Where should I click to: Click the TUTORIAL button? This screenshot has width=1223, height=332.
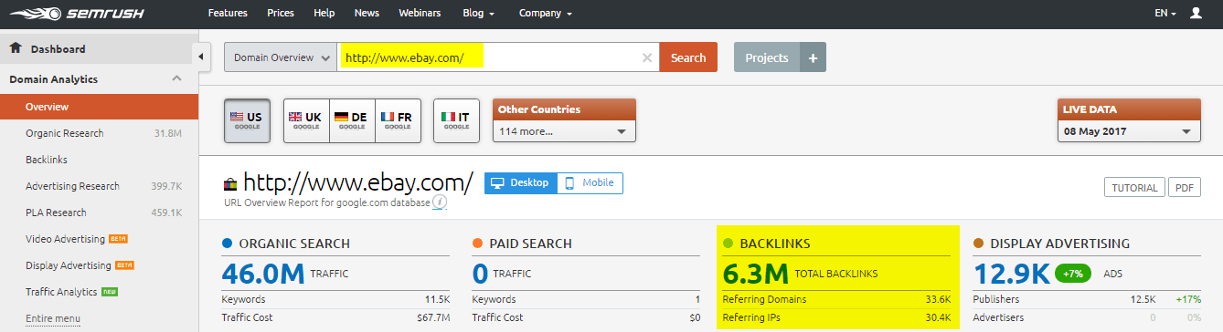(x=1134, y=187)
